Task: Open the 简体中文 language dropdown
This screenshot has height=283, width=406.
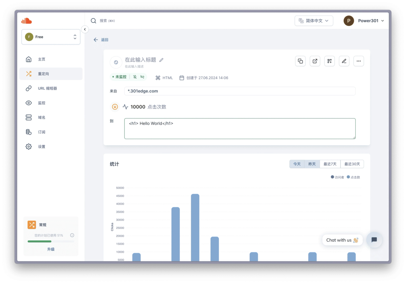Action: tap(314, 21)
